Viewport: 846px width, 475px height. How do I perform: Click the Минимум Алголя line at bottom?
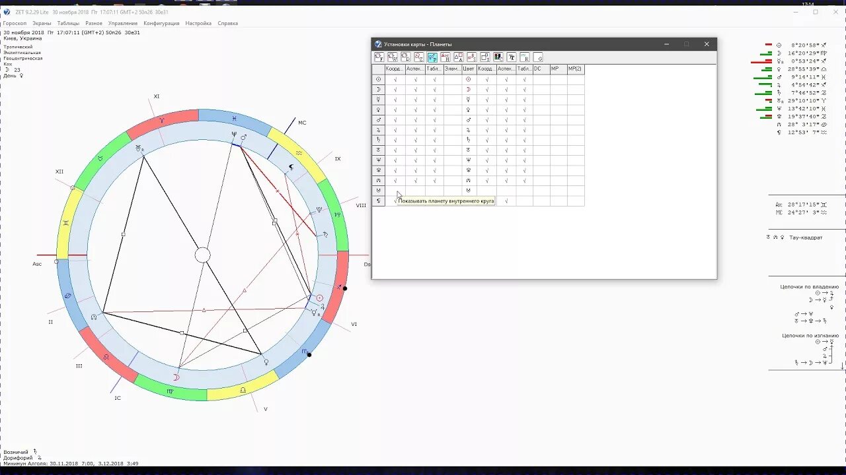pyautogui.click(x=71, y=464)
